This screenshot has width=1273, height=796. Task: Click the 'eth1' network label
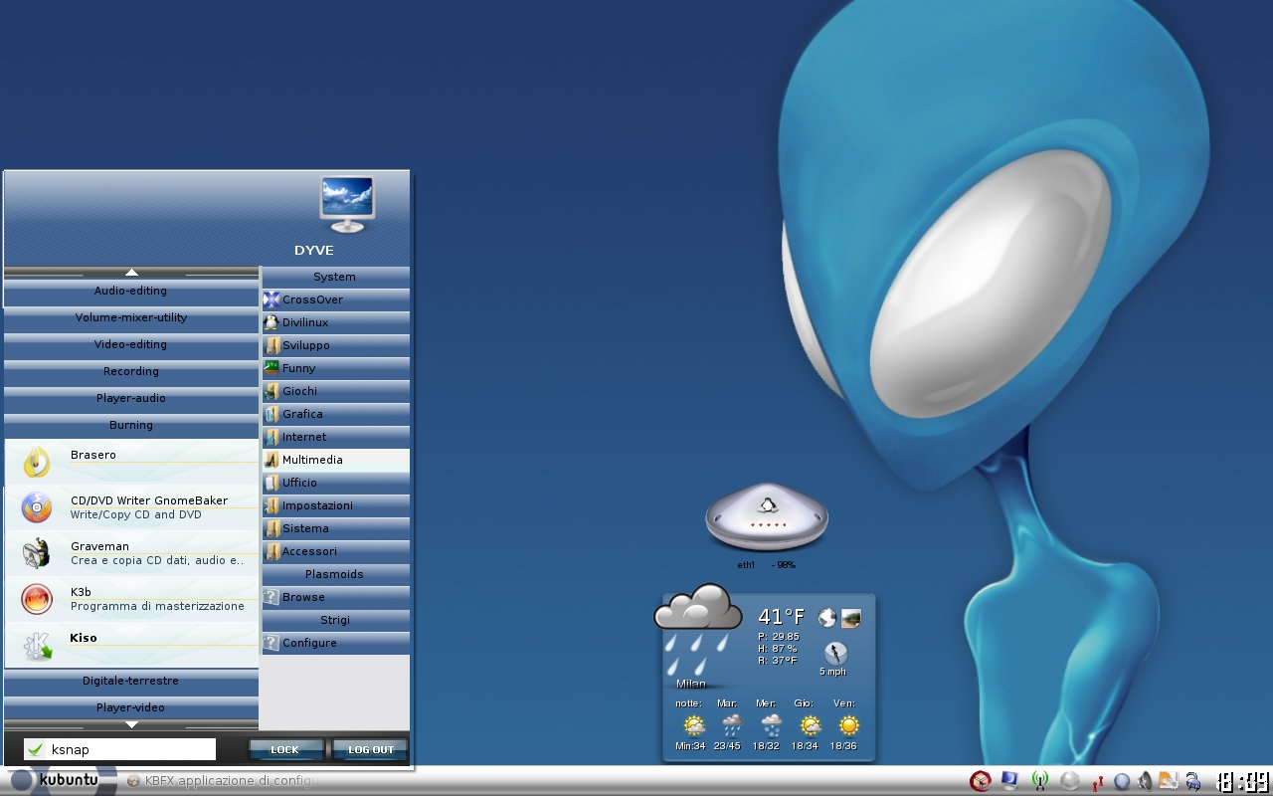(x=746, y=565)
